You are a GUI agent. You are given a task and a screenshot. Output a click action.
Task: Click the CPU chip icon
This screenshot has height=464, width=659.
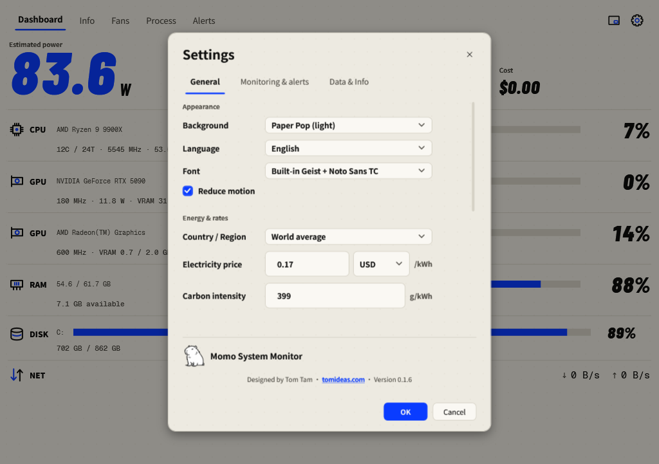tap(17, 129)
